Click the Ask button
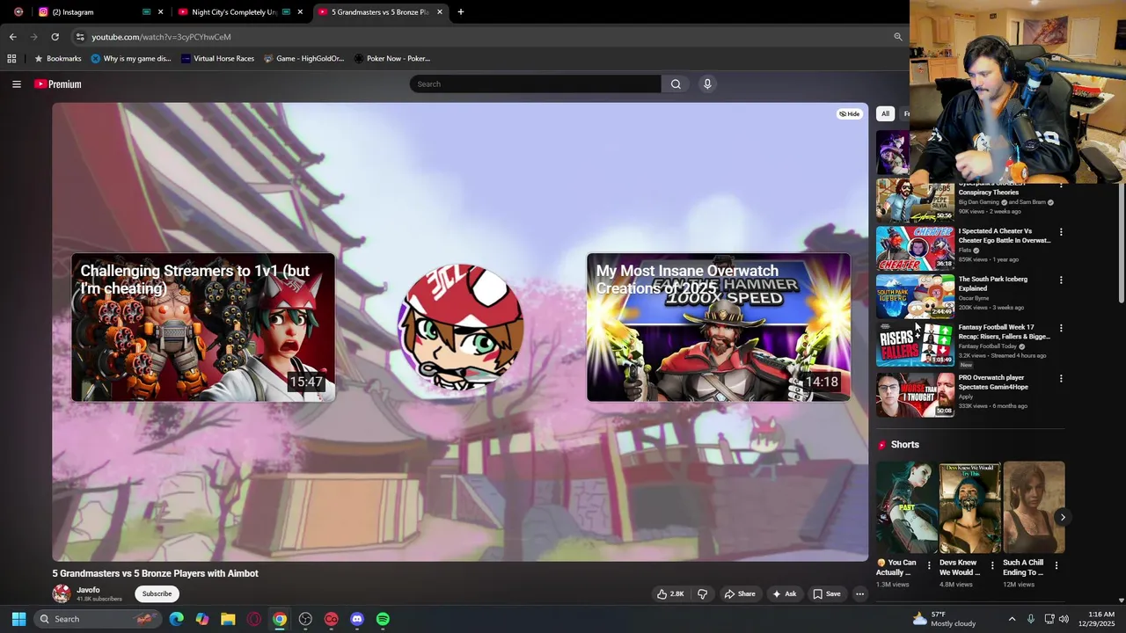The width and height of the screenshot is (1126, 633). pyautogui.click(x=784, y=594)
